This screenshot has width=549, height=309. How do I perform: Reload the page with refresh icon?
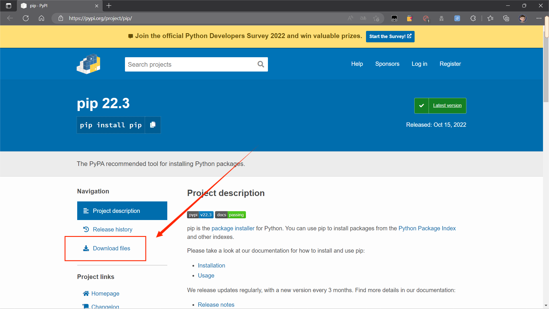[x=26, y=18]
